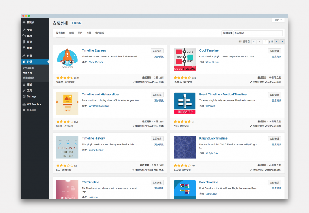Click the Upload Plugin (上傳外掛) button
309x213 pixels.
click(76, 23)
